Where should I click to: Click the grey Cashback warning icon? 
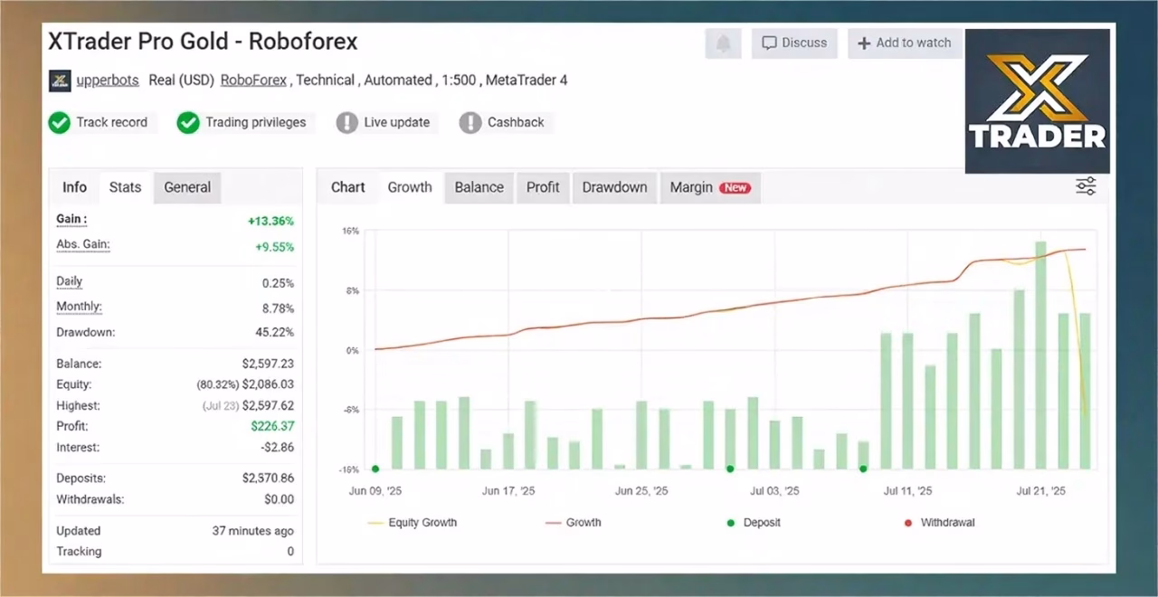(x=470, y=123)
